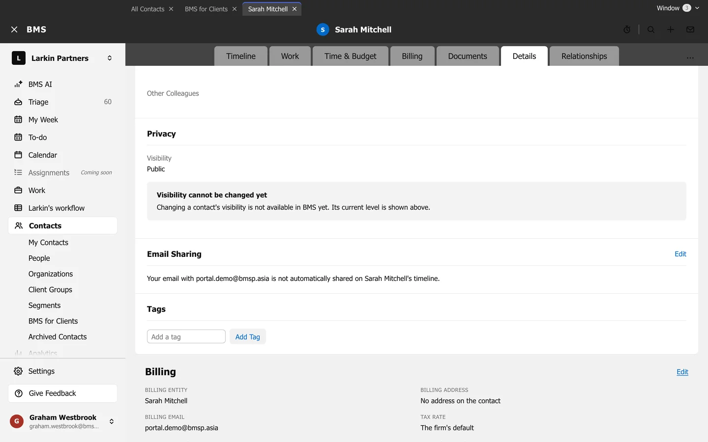The width and height of the screenshot is (708, 442).
Task: Click the My Week calendar icon
Action: pyautogui.click(x=18, y=120)
